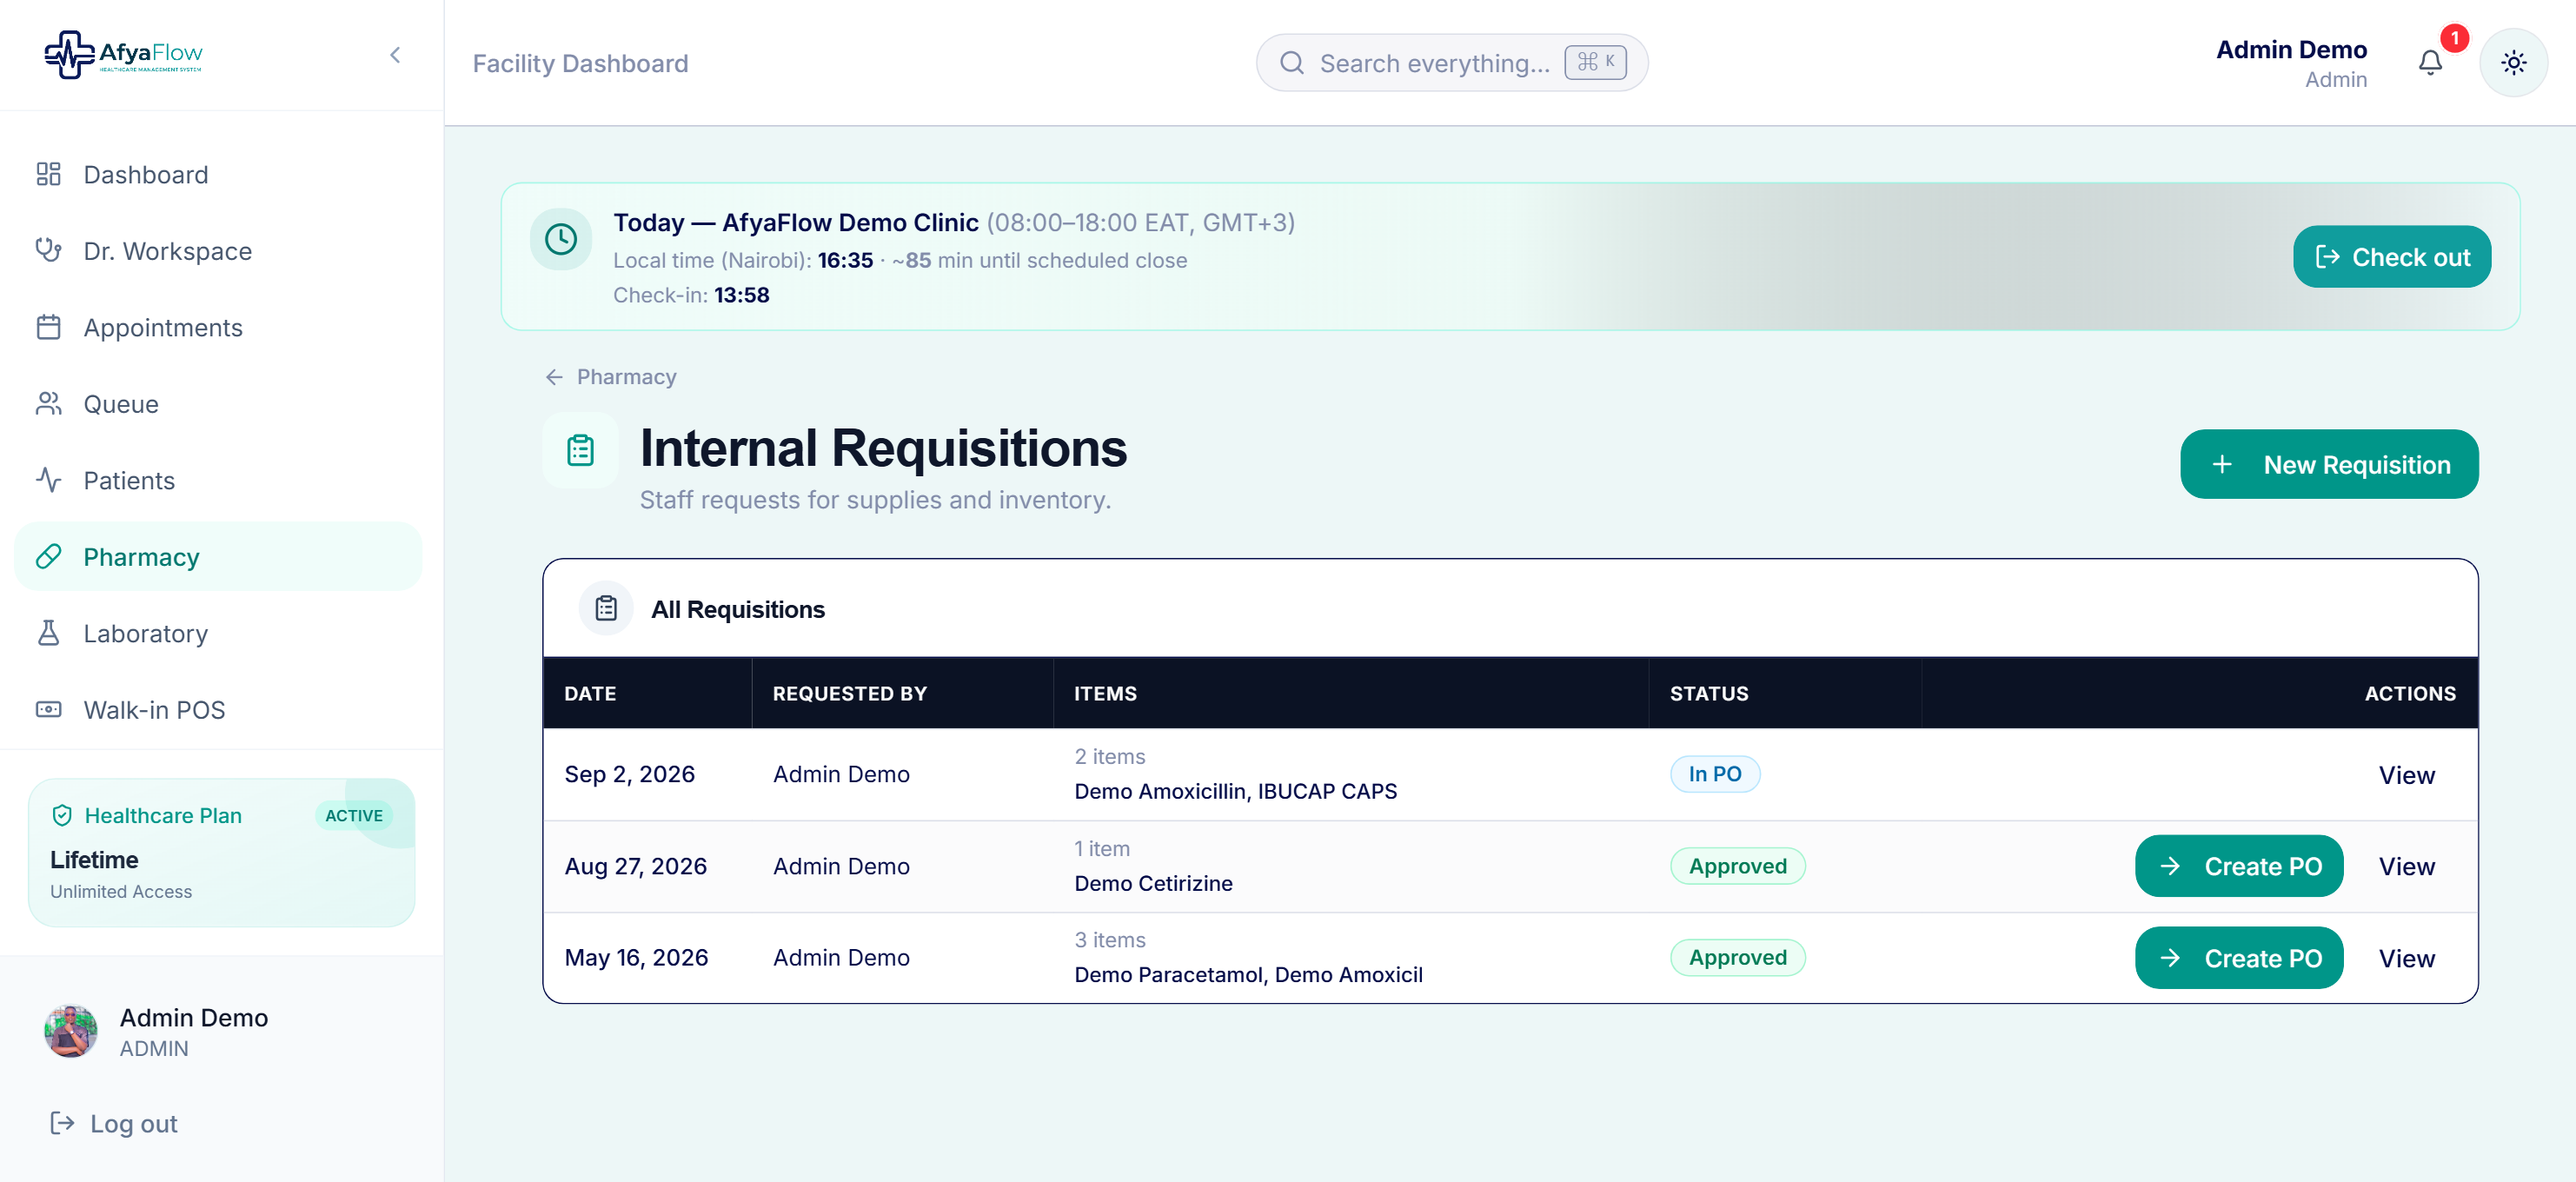Click the STATUS column header
The image size is (2576, 1182).
1709,693
